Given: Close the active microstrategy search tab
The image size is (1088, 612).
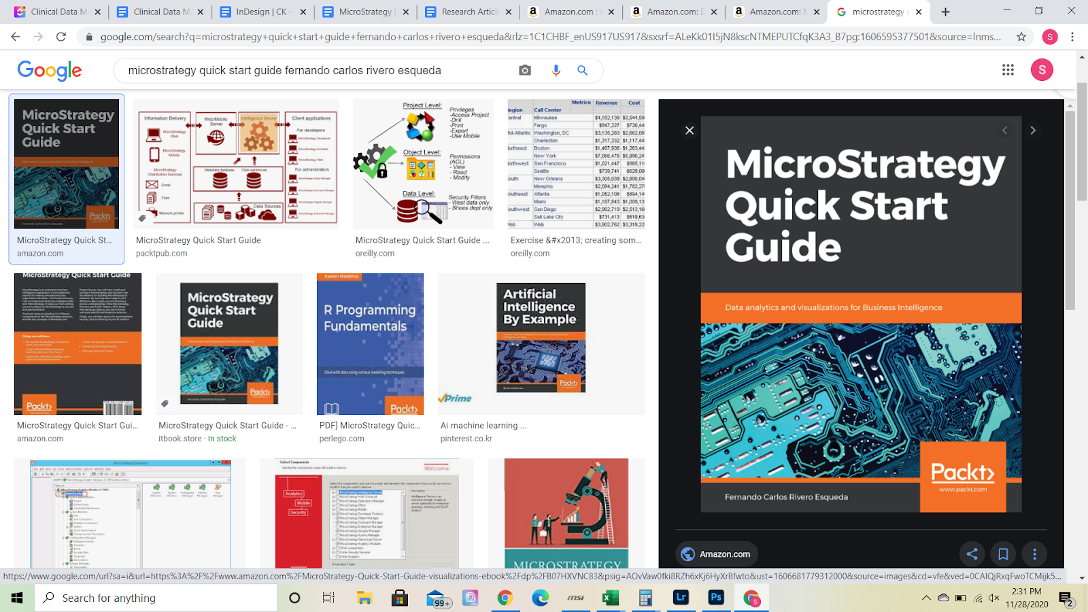Looking at the screenshot, I should (x=919, y=12).
